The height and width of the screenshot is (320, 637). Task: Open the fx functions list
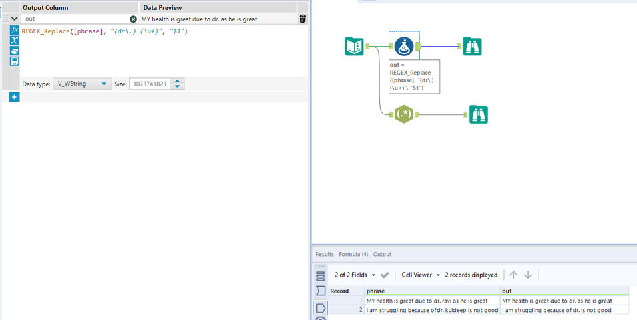(x=15, y=30)
